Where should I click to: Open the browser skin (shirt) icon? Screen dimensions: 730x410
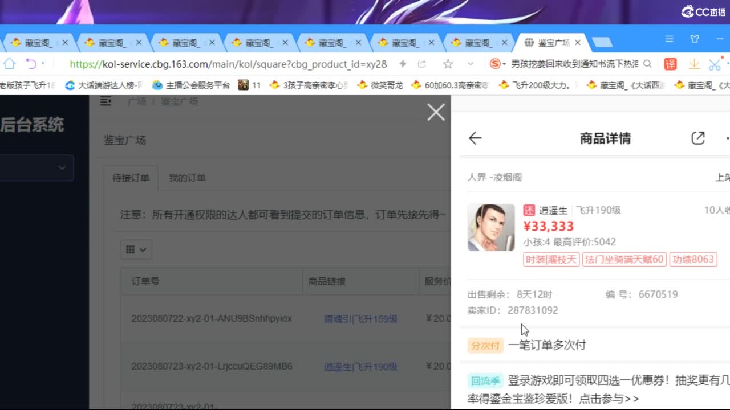point(695,39)
